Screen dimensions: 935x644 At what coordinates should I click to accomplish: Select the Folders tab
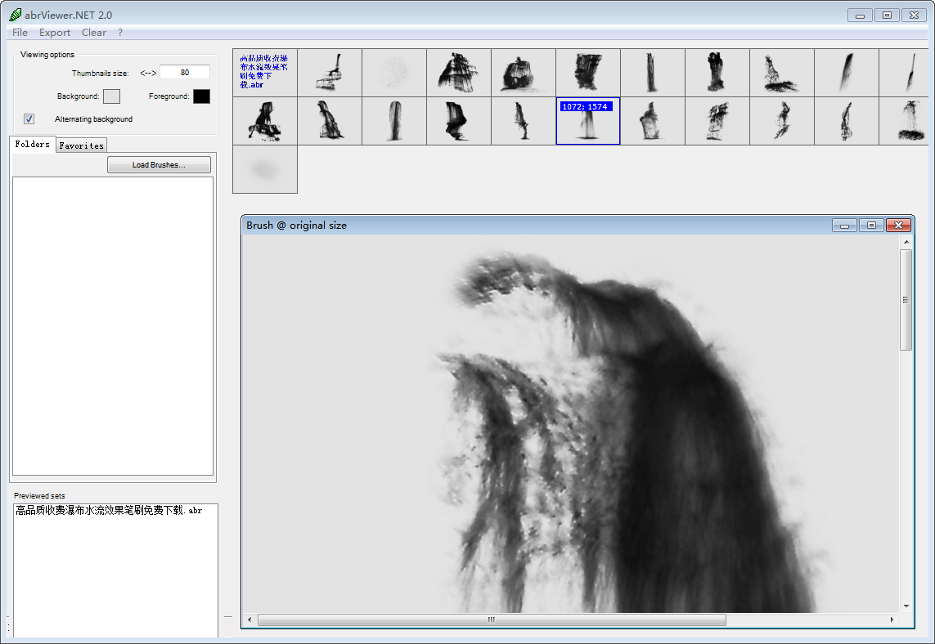(33, 145)
